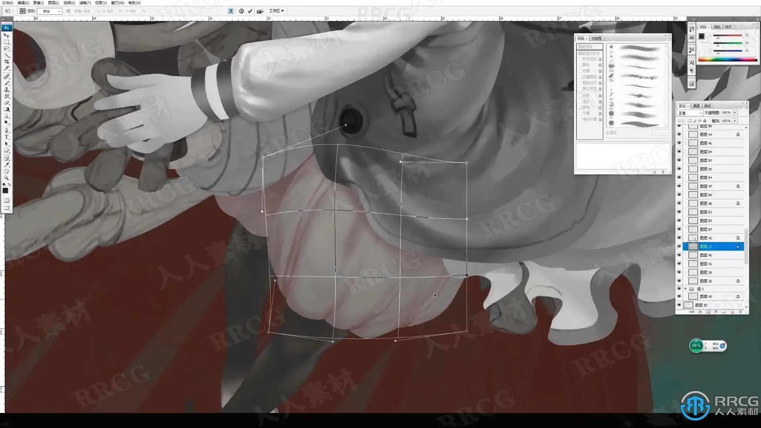Hide layer 图层 50

tap(679, 305)
